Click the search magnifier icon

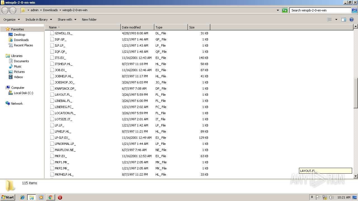[x=354, y=10]
